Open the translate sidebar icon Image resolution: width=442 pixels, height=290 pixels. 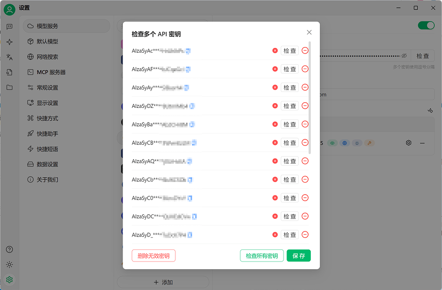tap(9, 57)
